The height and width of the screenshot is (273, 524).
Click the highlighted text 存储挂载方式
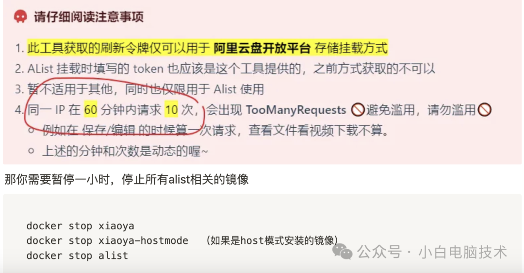pos(351,48)
